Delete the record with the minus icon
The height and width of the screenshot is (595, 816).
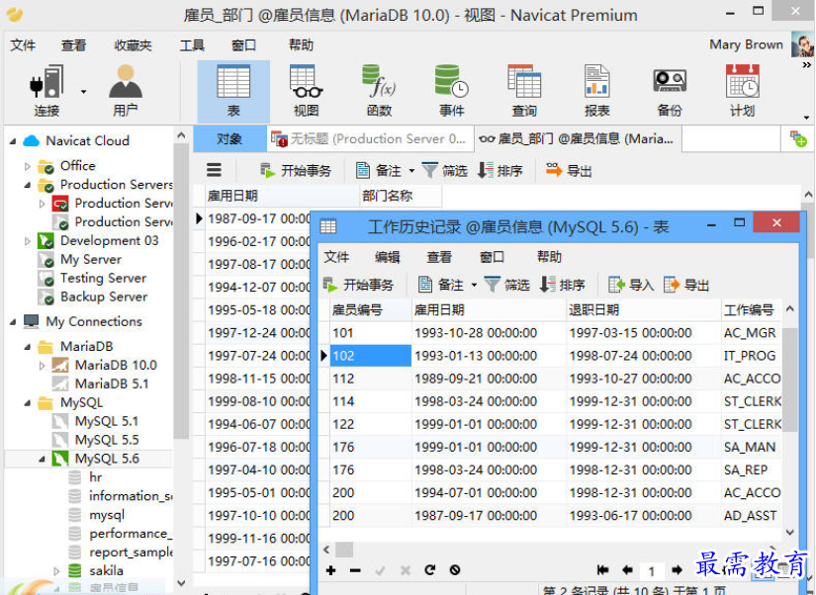(355, 570)
